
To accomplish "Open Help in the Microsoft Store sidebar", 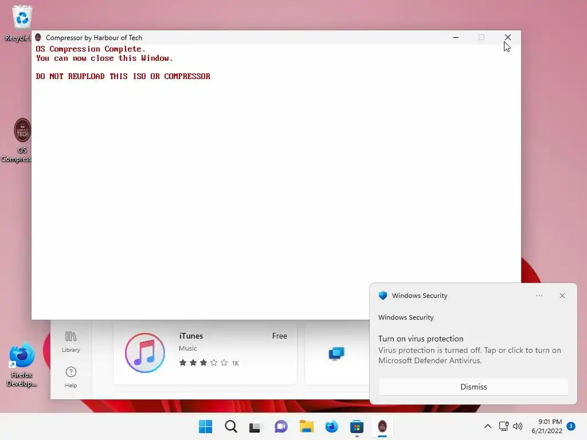I will point(71,377).
